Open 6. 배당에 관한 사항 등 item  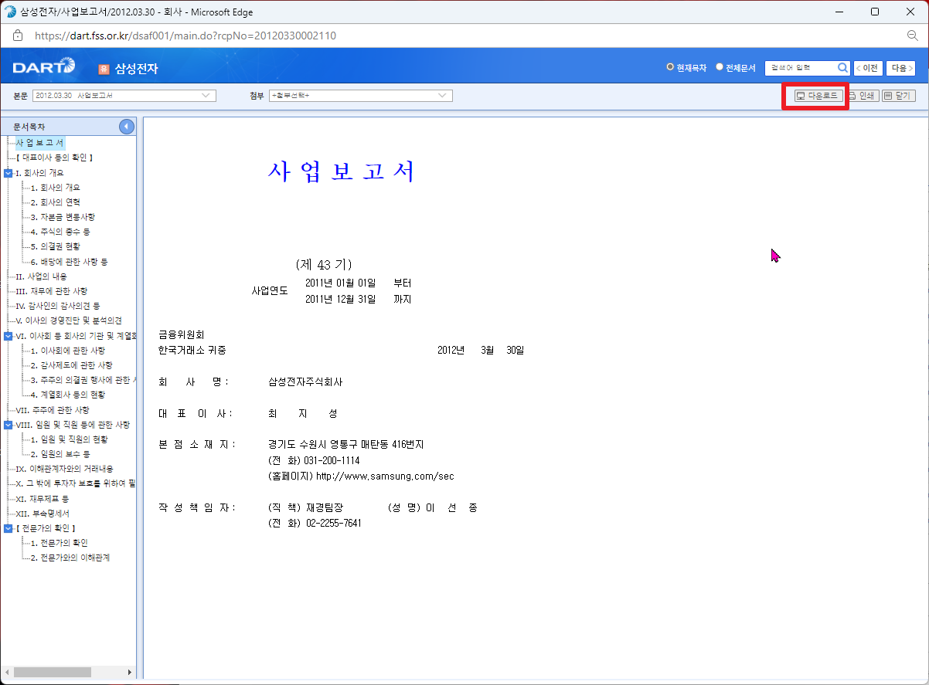(x=70, y=262)
